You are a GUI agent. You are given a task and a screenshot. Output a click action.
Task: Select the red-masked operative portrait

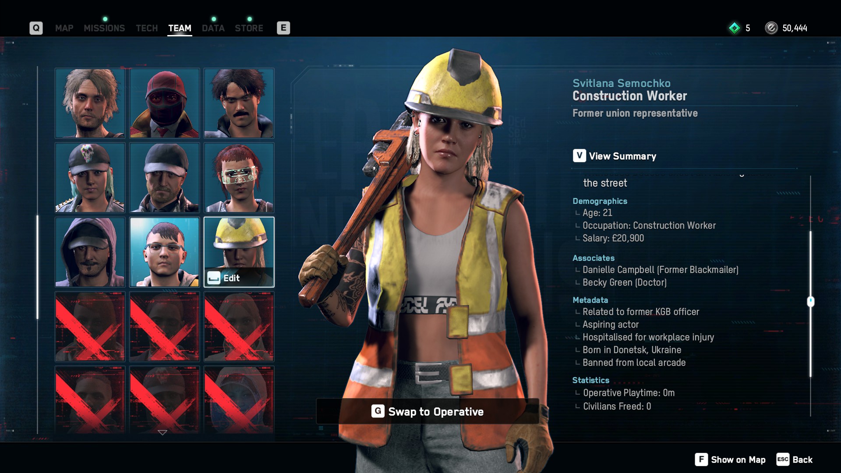(x=165, y=103)
